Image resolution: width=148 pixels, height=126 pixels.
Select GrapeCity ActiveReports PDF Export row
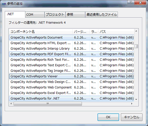pyautogui.click(x=72, y=54)
